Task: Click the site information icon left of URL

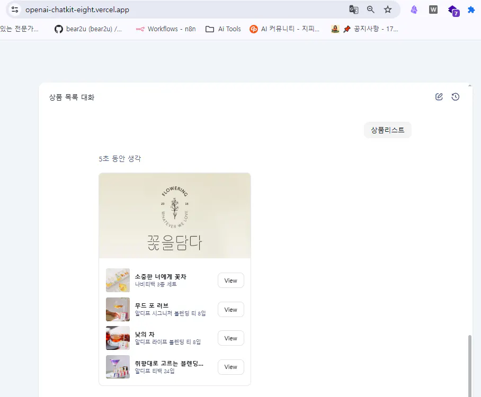Action: [14, 10]
